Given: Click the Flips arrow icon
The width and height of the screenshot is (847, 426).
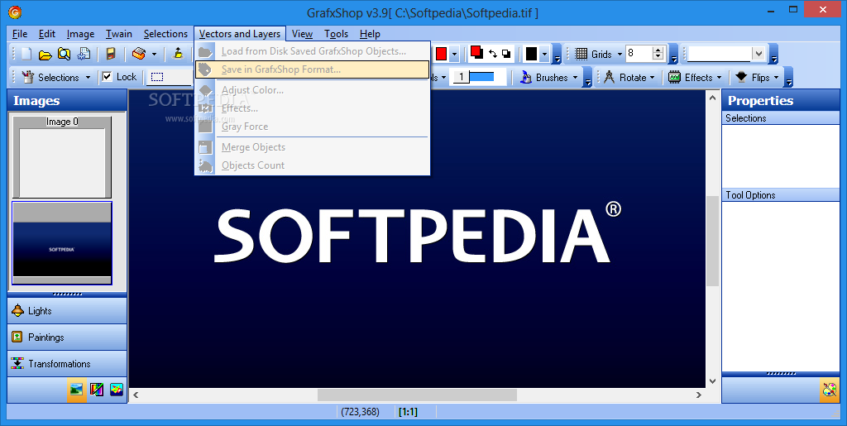Looking at the screenshot, I should [x=741, y=77].
